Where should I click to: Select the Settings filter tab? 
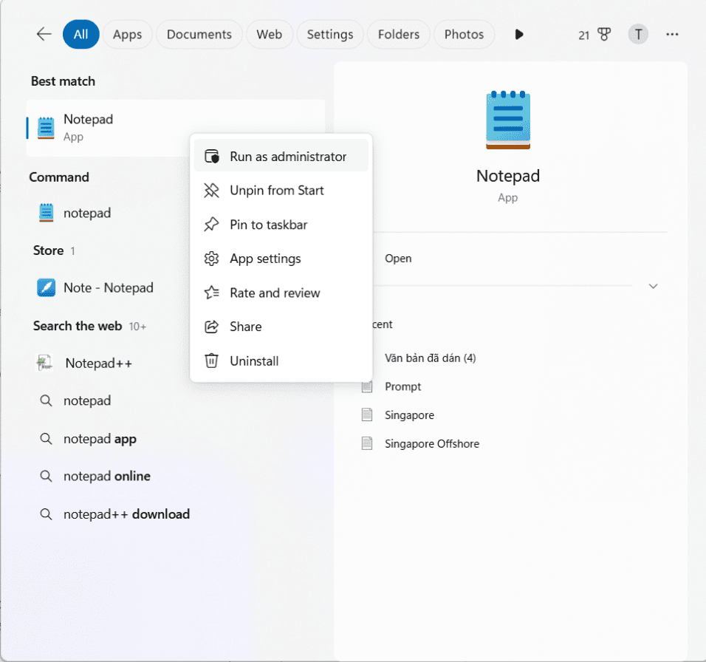click(x=330, y=34)
